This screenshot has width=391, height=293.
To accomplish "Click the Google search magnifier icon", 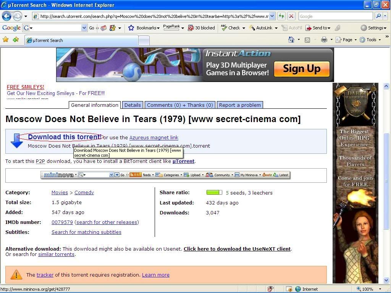I will coord(378,16).
